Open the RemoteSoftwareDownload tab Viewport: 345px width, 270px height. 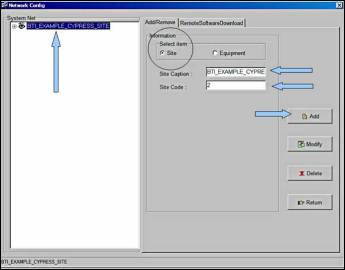[211, 23]
